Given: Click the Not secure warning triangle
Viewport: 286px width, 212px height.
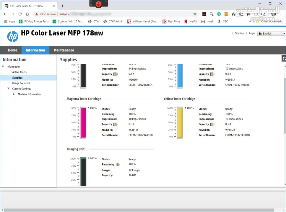Looking at the screenshot, I should (37, 14).
